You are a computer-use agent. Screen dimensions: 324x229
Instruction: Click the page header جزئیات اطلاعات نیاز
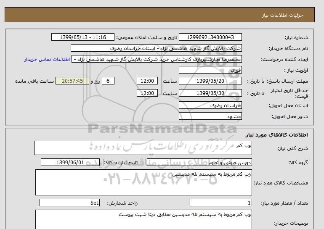click(x=282, y=15)
